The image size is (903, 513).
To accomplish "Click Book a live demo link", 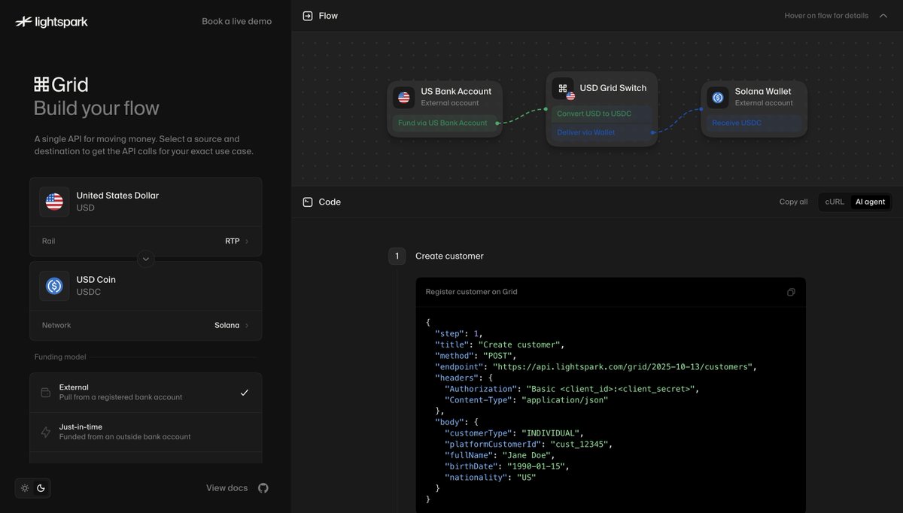I will 236,22.
